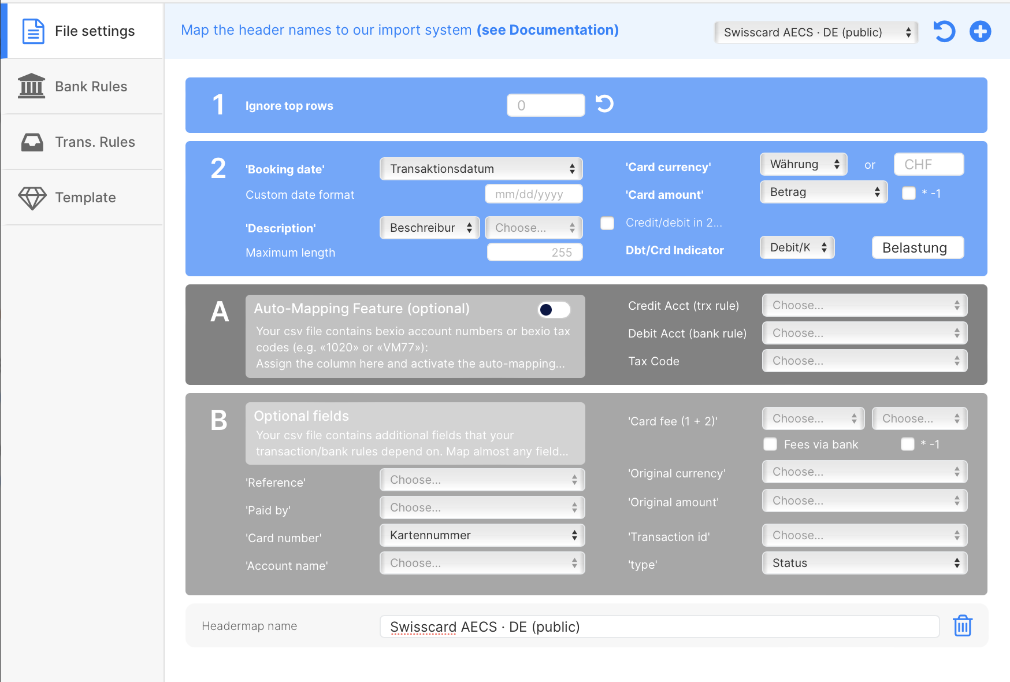Image resolution: width=1010 pixels, height=682 pixels.
Task: Check the Card fee * -1 checkbox
Action: click(908, 444)
